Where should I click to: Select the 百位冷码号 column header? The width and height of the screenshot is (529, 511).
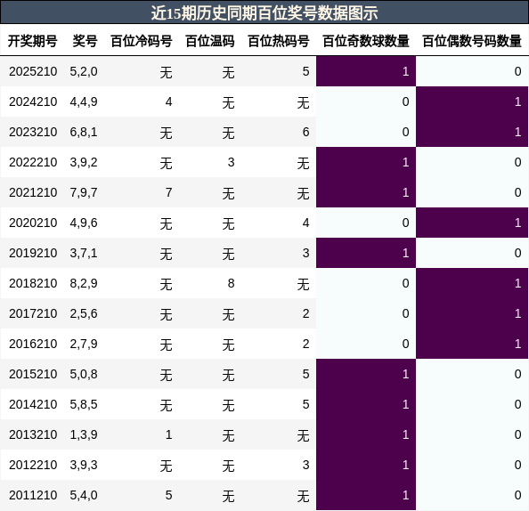tap(142, 41)
